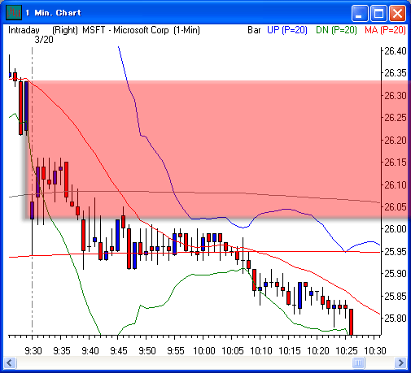Click the horizontal scrollbar right arrow

(x=401, y=362)
